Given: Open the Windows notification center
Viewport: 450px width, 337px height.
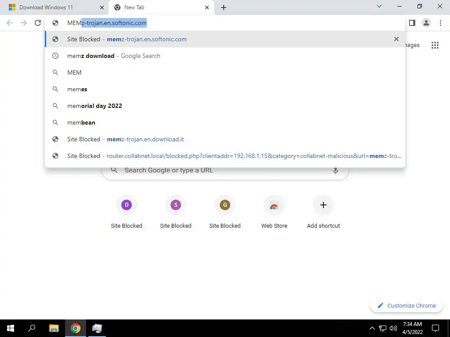Looking at the screenshot, I should click(x=435, y=328).
